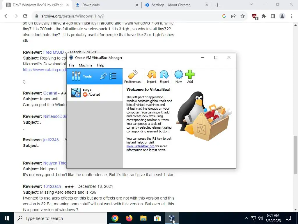Bookmark this page with the star

[x=242, y=16]
